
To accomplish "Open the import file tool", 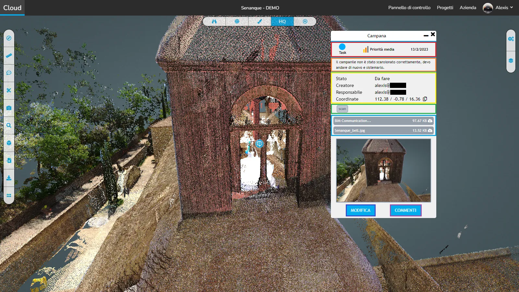I will coord(9,160).
